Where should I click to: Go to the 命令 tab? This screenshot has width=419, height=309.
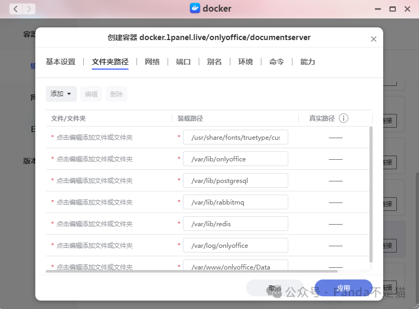[x=277, y=62]
